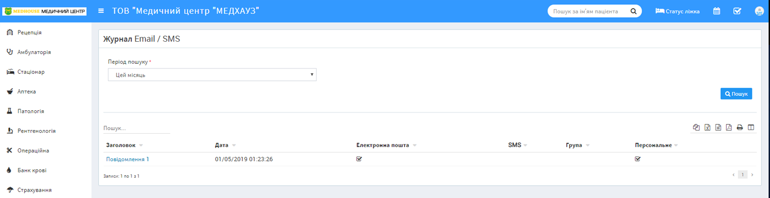This screenshot has width=770, height=198.
Task: Copy table data with the copy icon
Action: tap(696, 127)
